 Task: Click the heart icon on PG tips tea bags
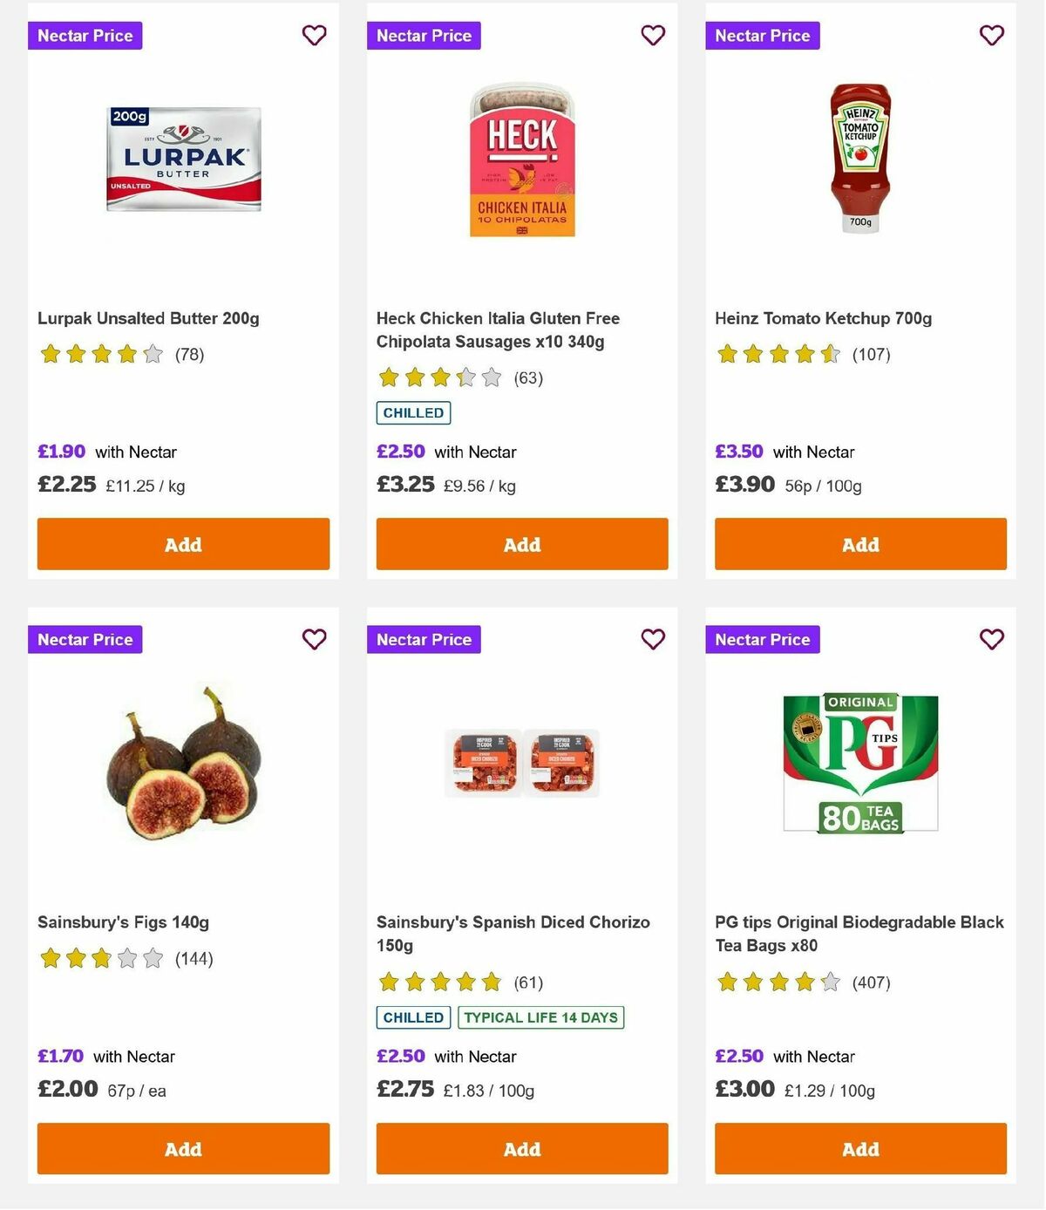click(991, 639)
